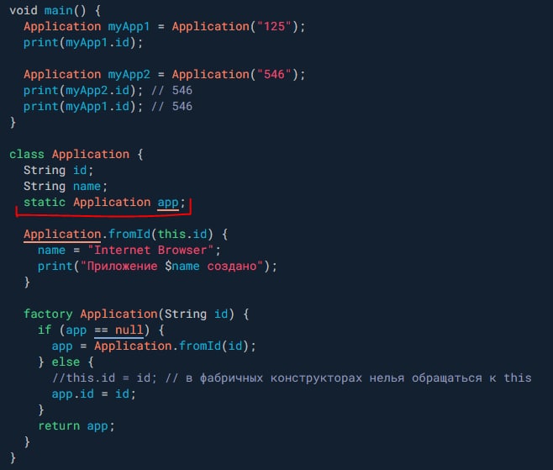Click 'String id' parameter of factory constructor

click(x=196, y=314)
